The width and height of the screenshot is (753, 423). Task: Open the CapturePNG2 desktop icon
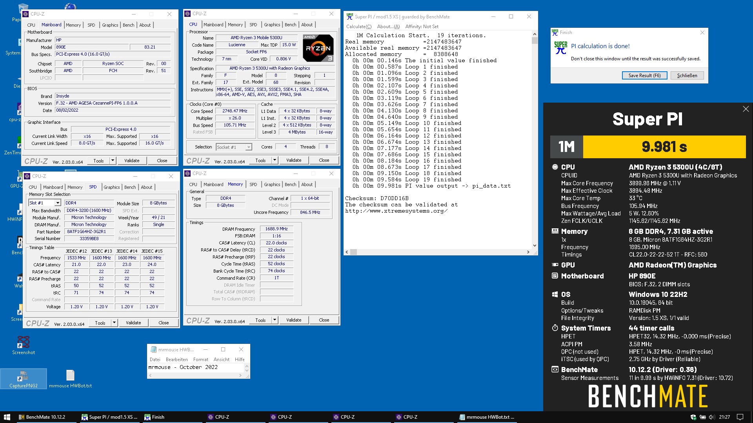[24, 379]
